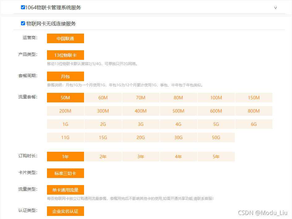Select the 50G data plan
The height and width of the screenshot is (219, 292).
pos(216,137)
